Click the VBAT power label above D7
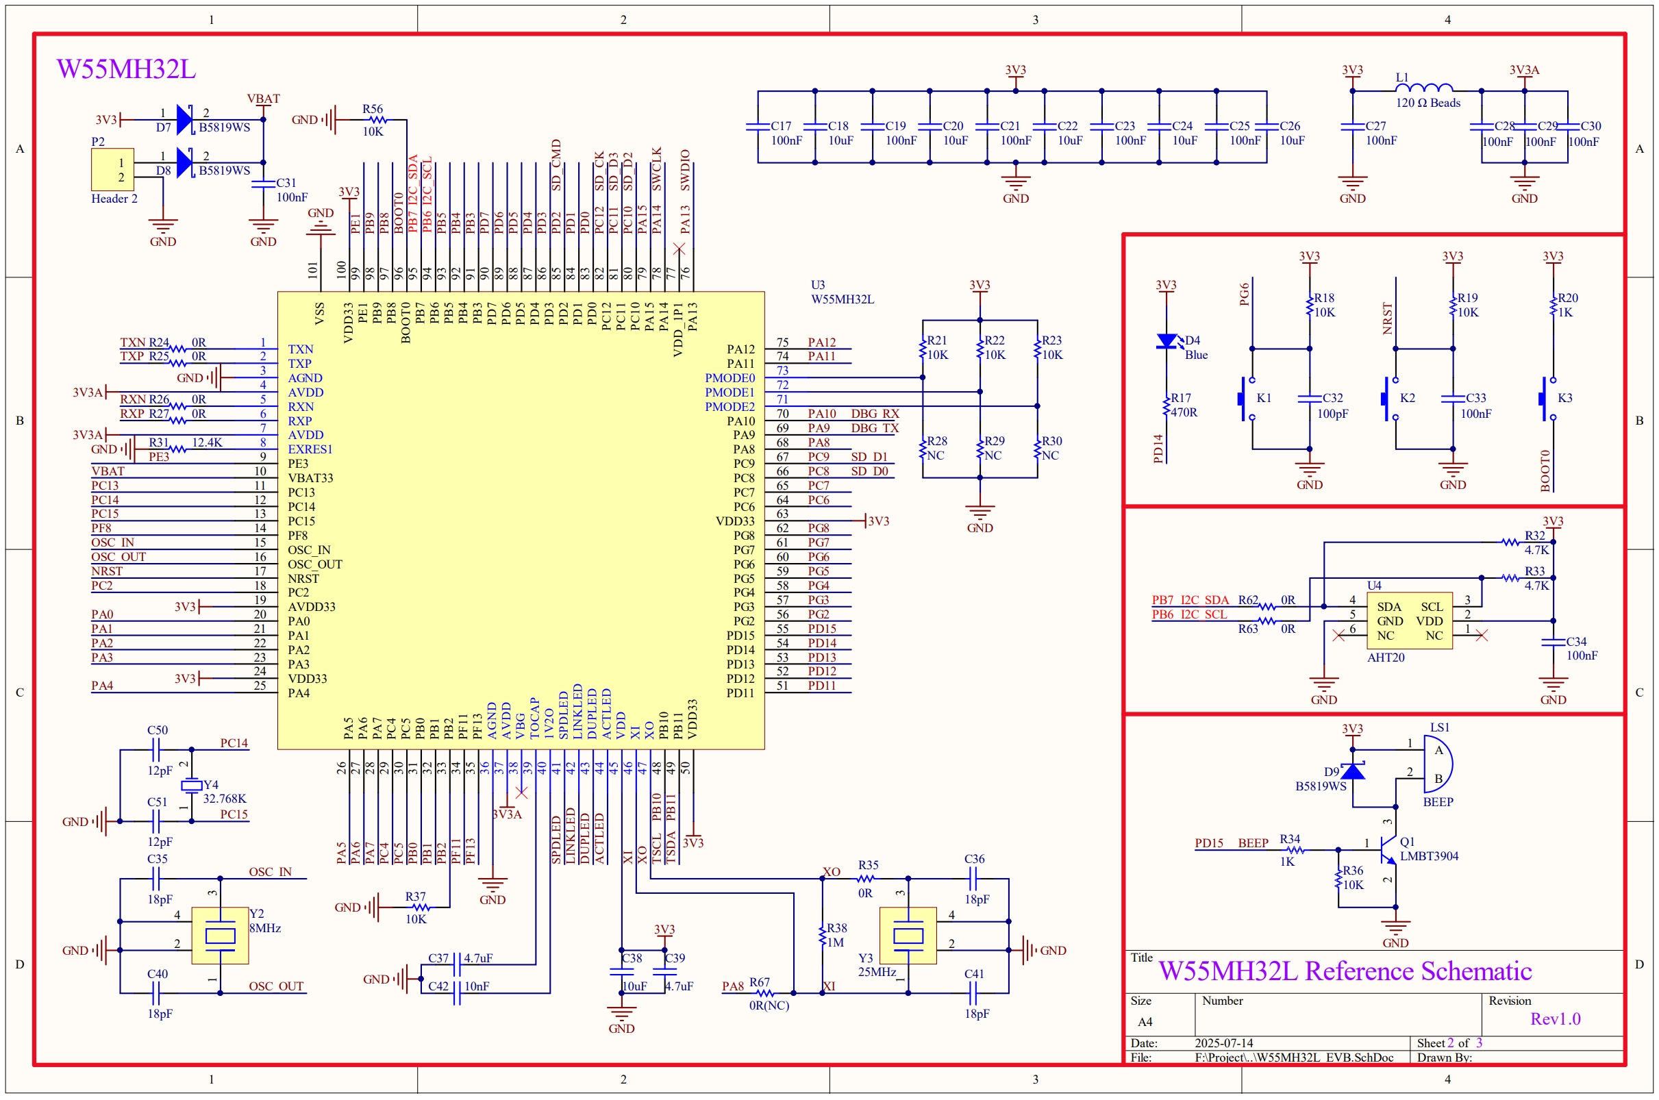This screenshot has height=1100, width=1659. click(x=263, y=99)
